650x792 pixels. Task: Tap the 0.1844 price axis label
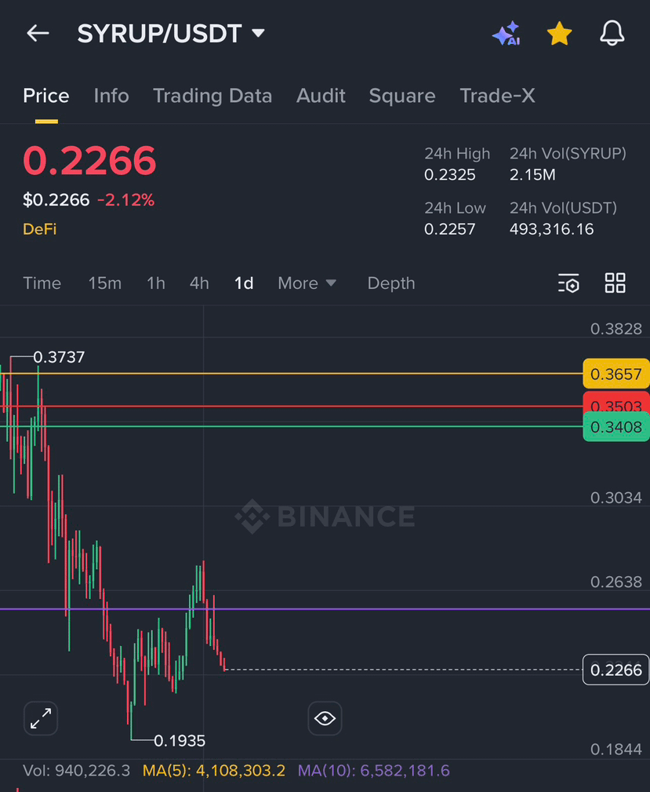616,750
